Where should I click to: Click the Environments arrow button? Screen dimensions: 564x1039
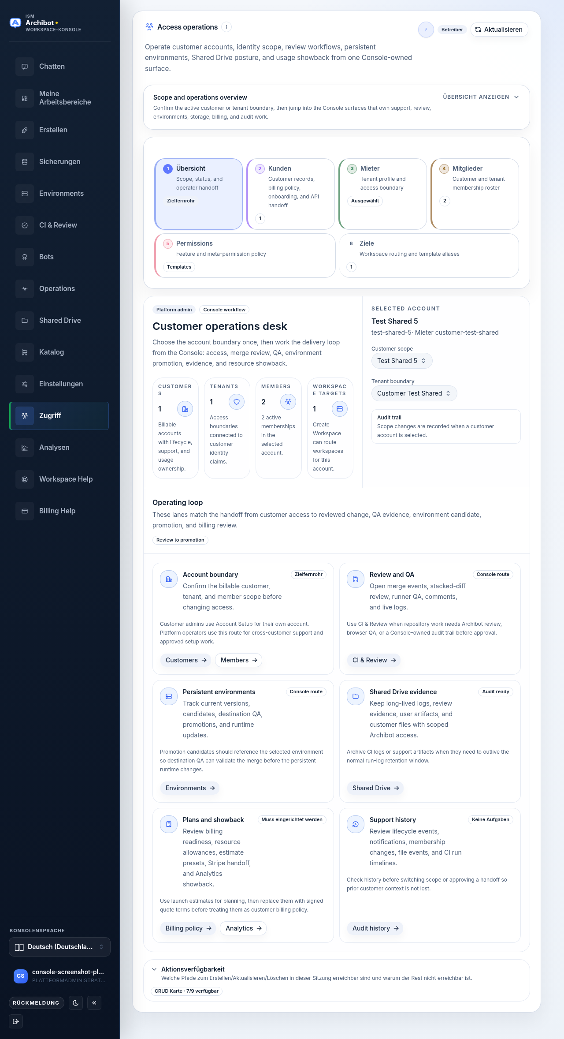point(190,788)
